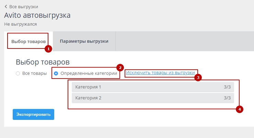Click the red marker number 1
Image resolution: width=254 pixels, height=138 pixels.
click(x=48, y=49)
